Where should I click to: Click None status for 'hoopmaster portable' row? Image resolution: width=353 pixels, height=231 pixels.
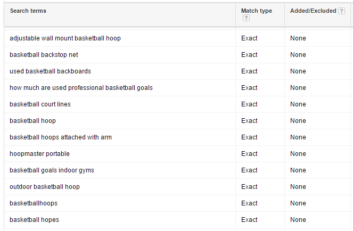pos(298,154)
